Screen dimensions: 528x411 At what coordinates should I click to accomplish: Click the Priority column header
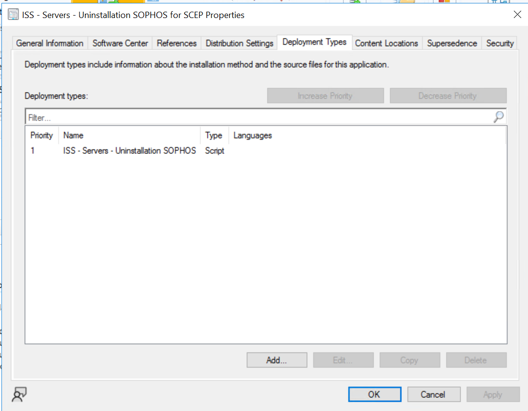41,135
